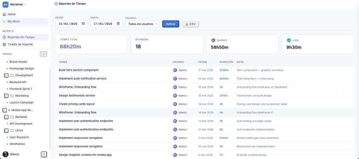359x159 pixels.
Task: Open task Design GraphQL schema for mobile app
Action: coord(85,155)
